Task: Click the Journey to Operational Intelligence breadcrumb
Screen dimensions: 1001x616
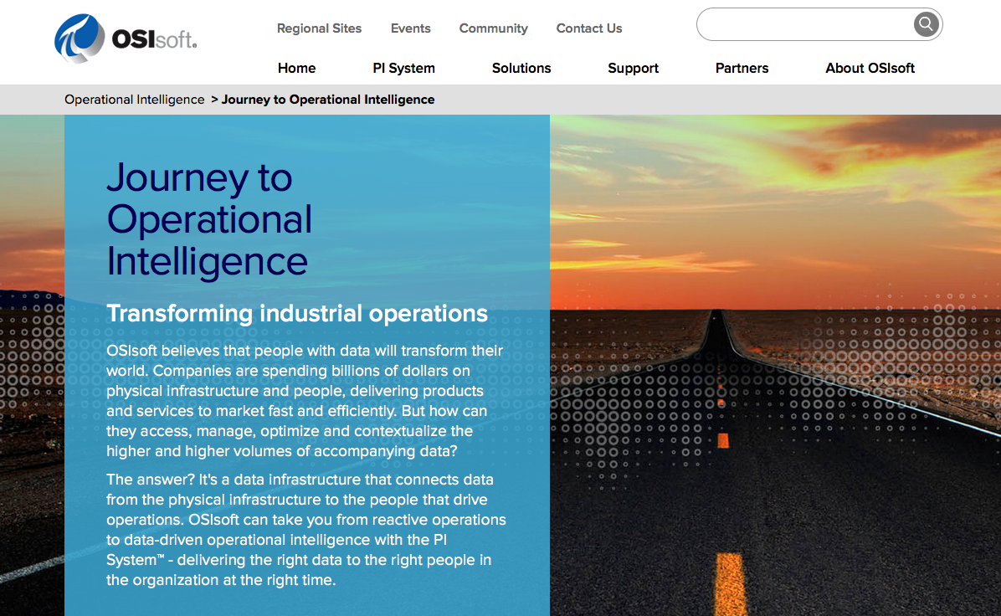Action: [327, 100]
